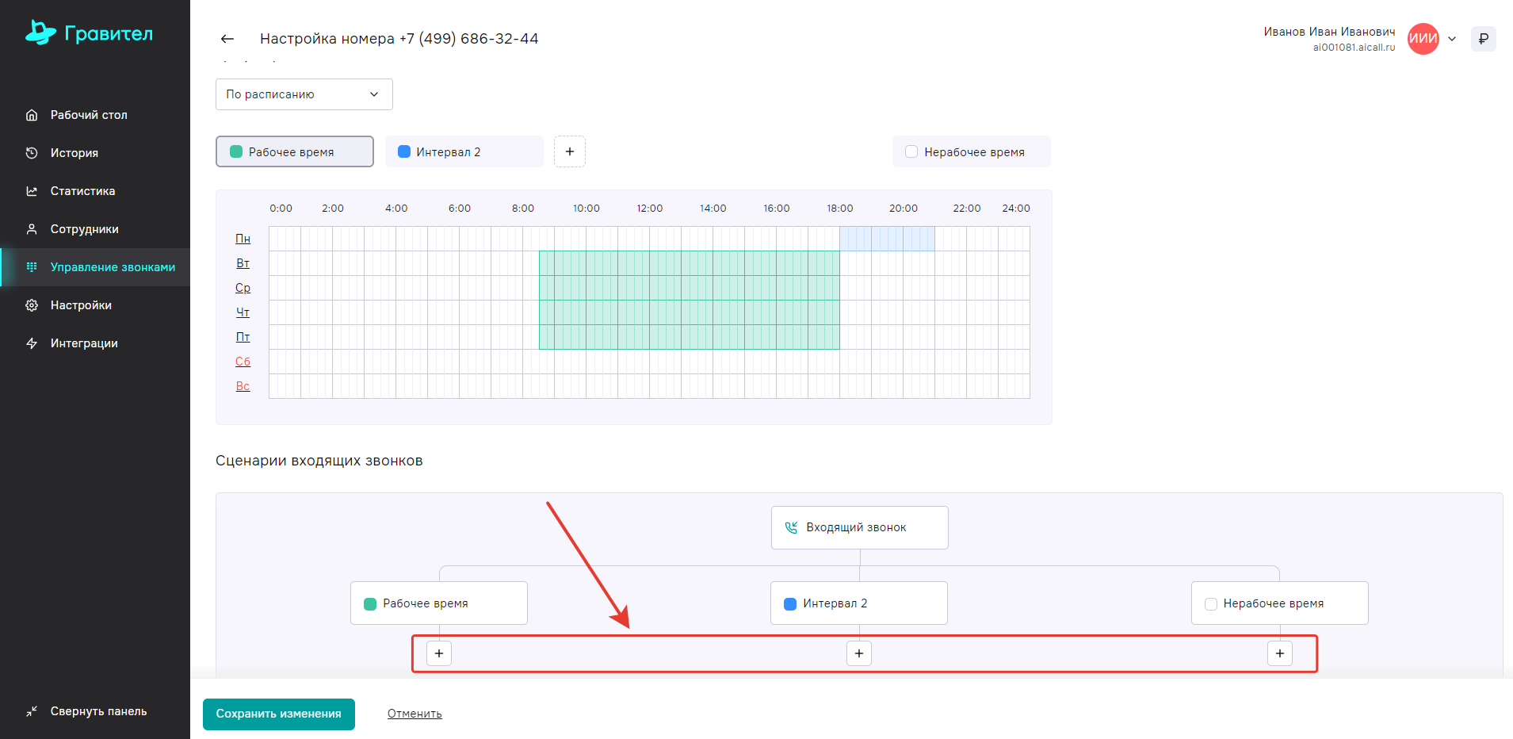1513x739 pixels.
Task: Select the Рабочее время interval chip
Action: click(294, 151)
